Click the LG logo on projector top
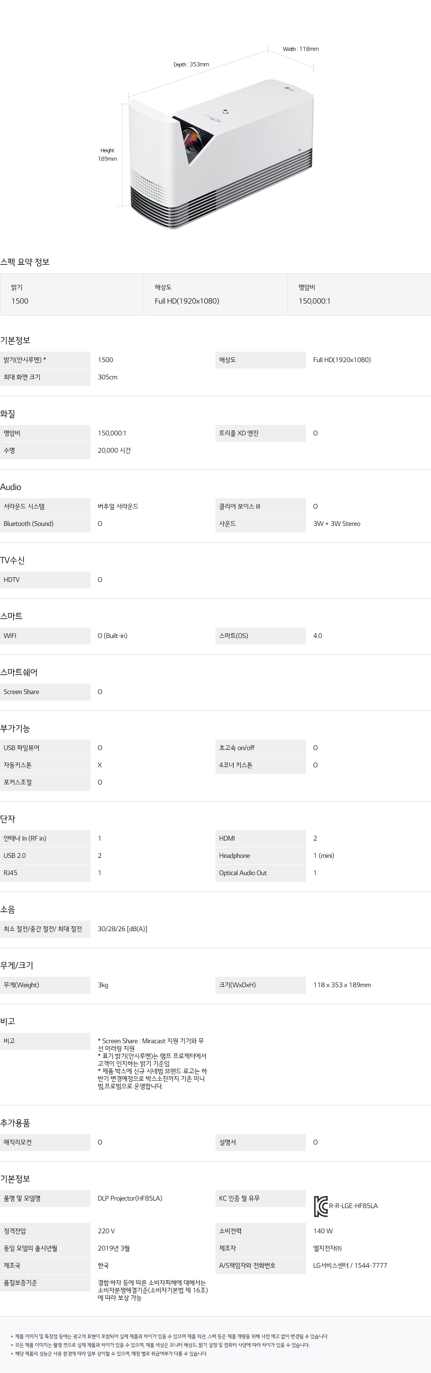431x1373 pixels. pos(289,89)
